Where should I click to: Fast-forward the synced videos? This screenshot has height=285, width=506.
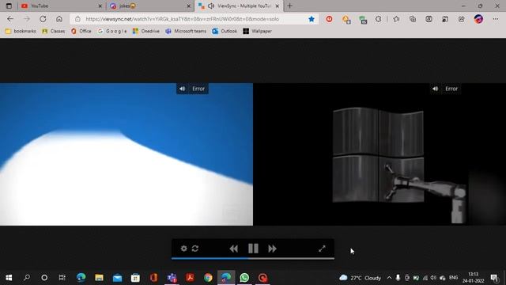272,249
